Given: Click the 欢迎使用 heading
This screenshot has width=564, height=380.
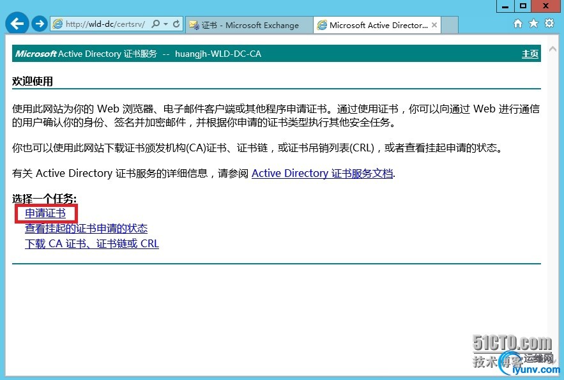Looking at the screenshot, I should [33, 81].
